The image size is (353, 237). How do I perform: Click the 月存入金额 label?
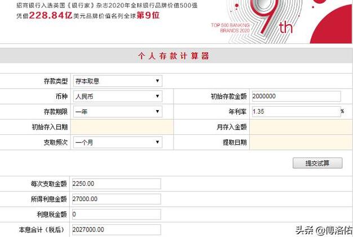point(232,127)
